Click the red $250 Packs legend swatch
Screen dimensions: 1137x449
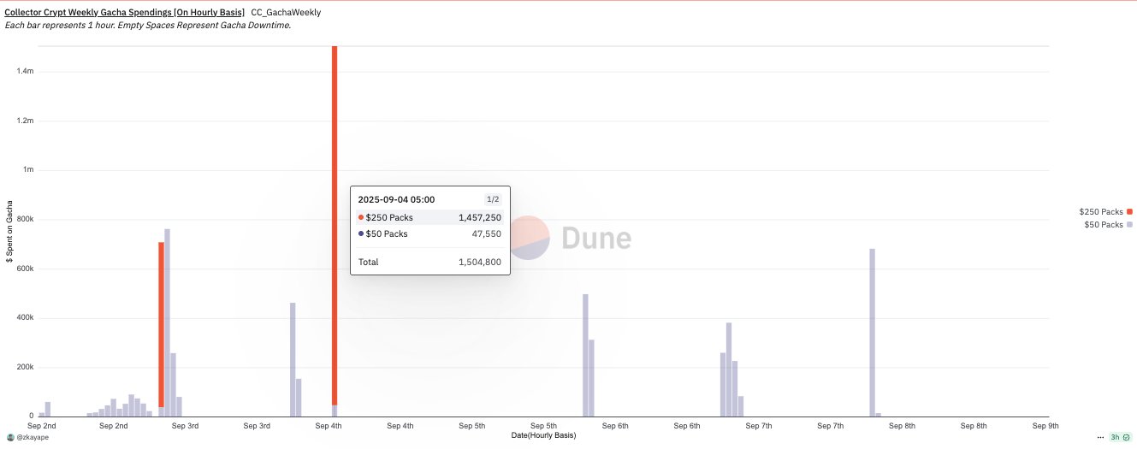pos(1129,211)
